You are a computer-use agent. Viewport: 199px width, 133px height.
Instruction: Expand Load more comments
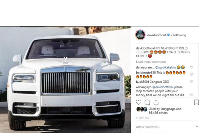(151, 62)
